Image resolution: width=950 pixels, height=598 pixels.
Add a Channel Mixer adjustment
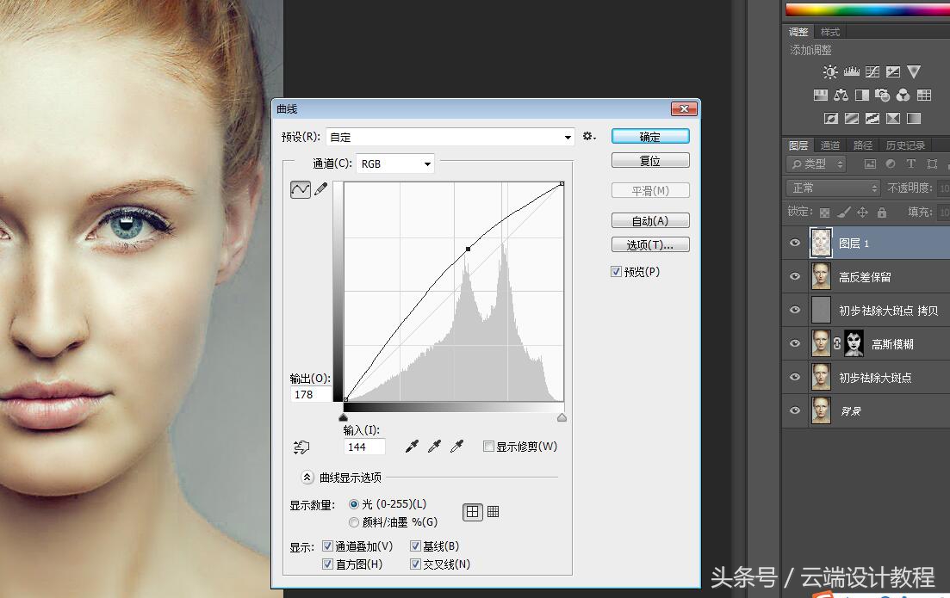pyautogui.click(x=903, y=95)
